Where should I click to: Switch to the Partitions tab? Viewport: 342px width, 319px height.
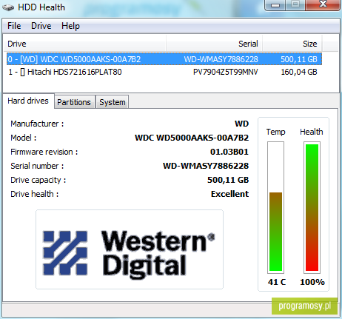[x=74, y=102]
